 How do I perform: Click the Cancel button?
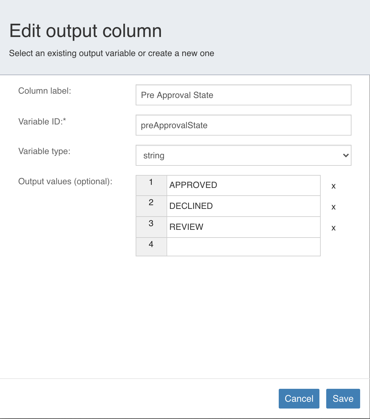tap(299, 399)
